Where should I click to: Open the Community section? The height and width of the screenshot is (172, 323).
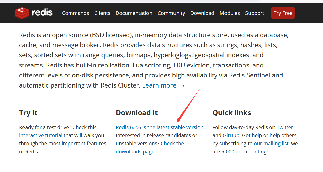point(171,13)
